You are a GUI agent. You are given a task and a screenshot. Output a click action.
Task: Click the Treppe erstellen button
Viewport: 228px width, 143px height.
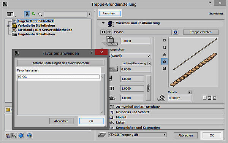201,32
